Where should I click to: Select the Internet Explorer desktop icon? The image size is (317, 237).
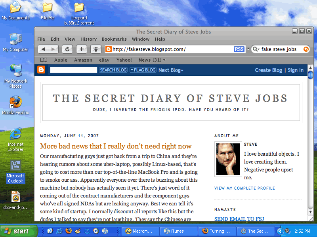(x=15, y=140)
